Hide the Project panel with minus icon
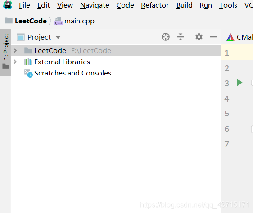253x213 pixels. [x=213, y=37]
